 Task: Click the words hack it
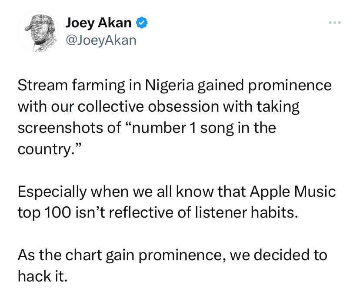(x=43, y=276)
